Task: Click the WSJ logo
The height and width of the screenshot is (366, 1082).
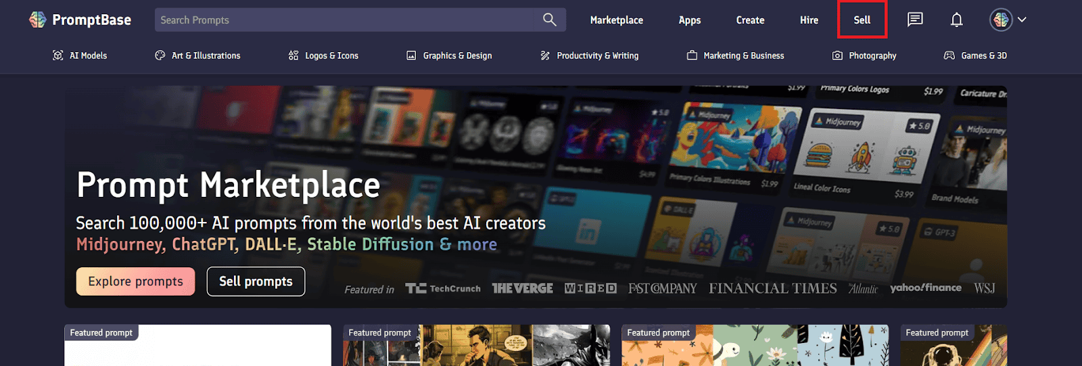Action: pyautogui.click(x=985, y=288)
